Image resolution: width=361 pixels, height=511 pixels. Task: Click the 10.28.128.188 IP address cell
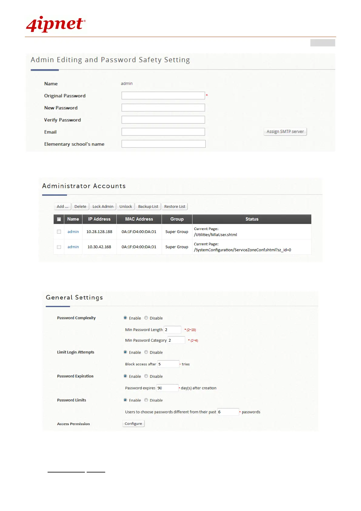point(99,232)
